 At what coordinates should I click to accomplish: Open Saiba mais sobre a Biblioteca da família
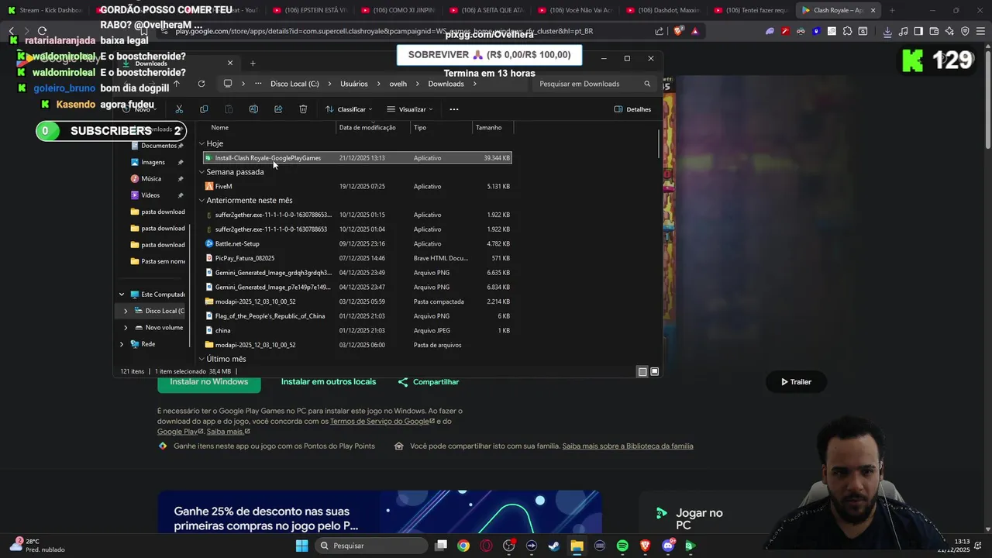(628, 446)
